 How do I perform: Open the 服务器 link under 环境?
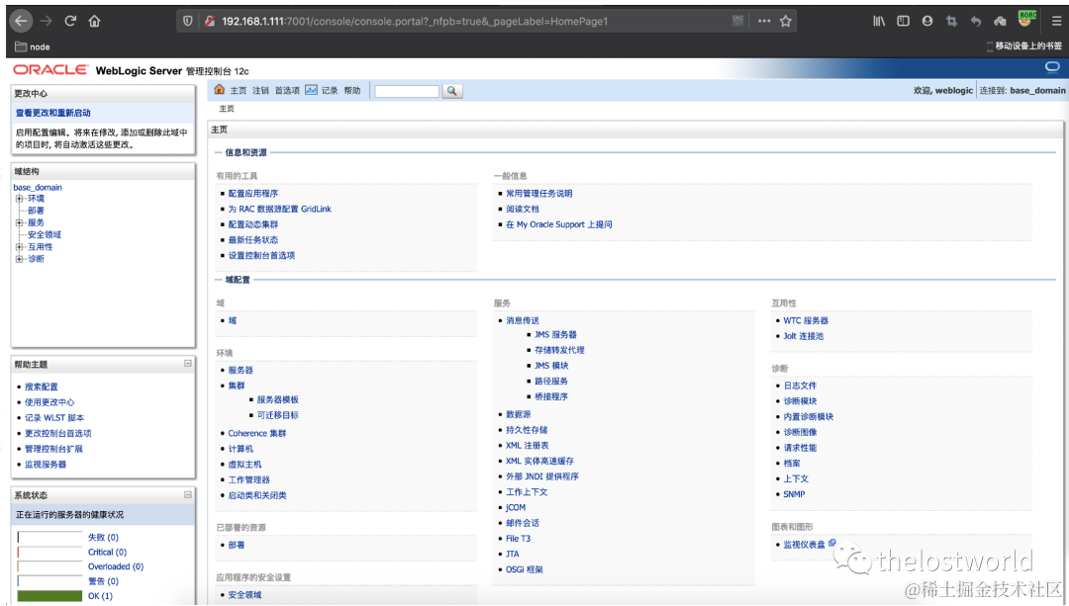241,371
